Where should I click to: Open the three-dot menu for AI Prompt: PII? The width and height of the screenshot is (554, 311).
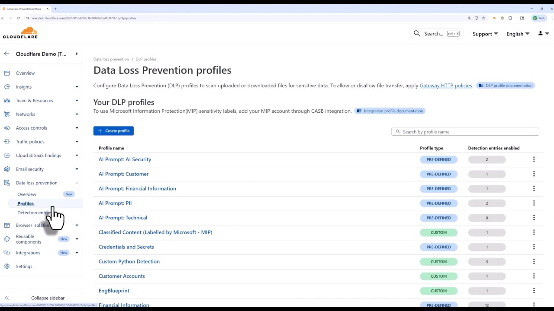point(534,203)
